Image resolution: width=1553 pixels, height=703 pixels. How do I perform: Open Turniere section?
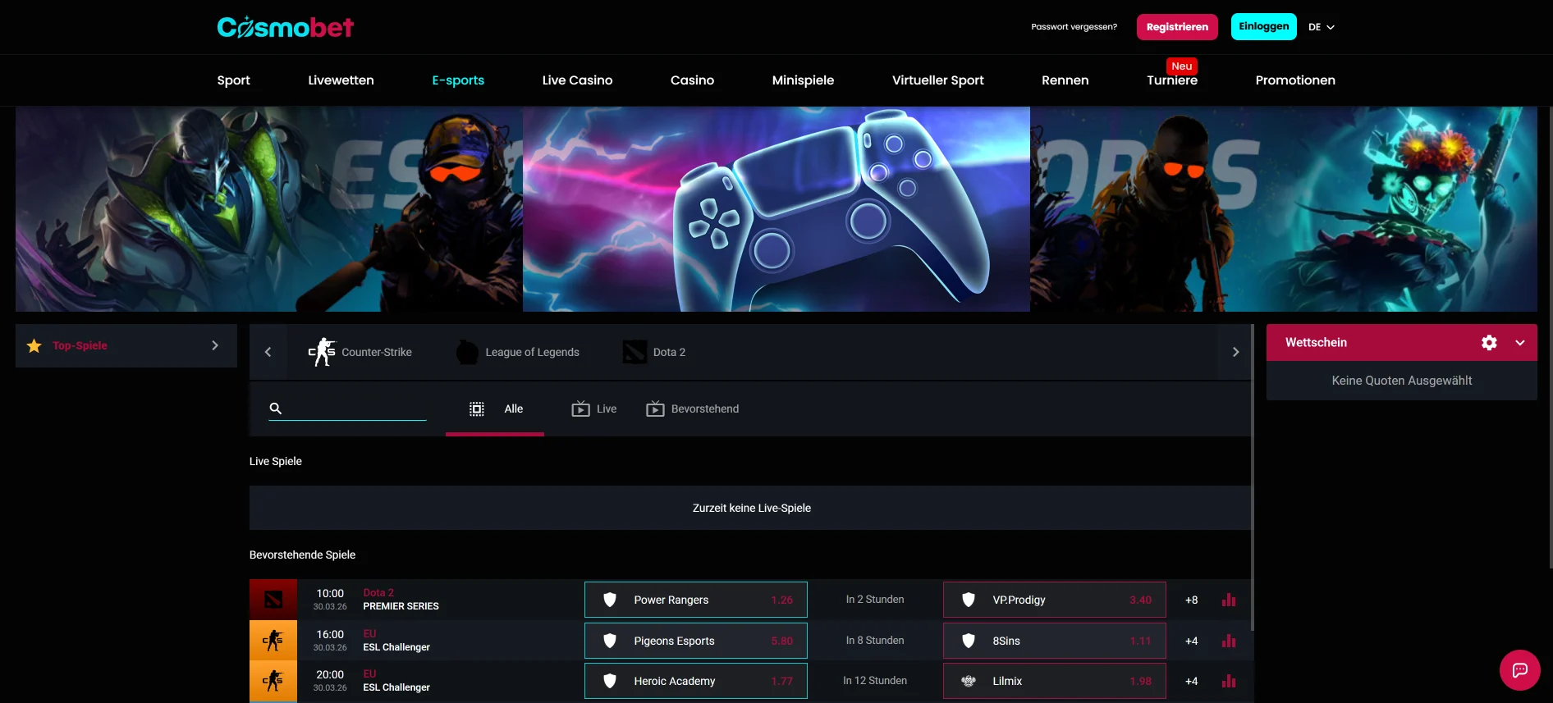click(1171, 80)
